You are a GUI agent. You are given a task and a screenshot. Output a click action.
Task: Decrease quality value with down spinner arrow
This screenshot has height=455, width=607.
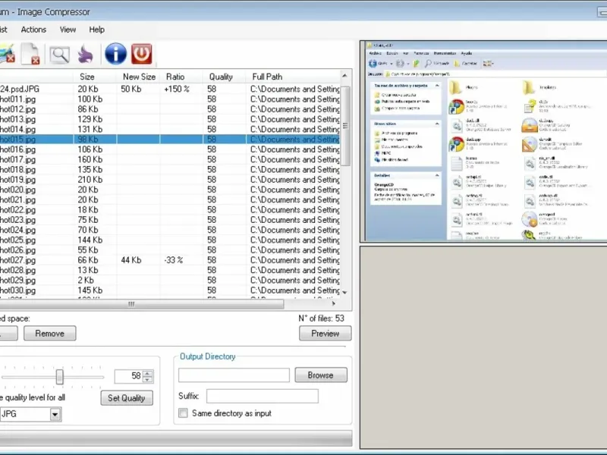pyautogui.click(x=147, y=379)
